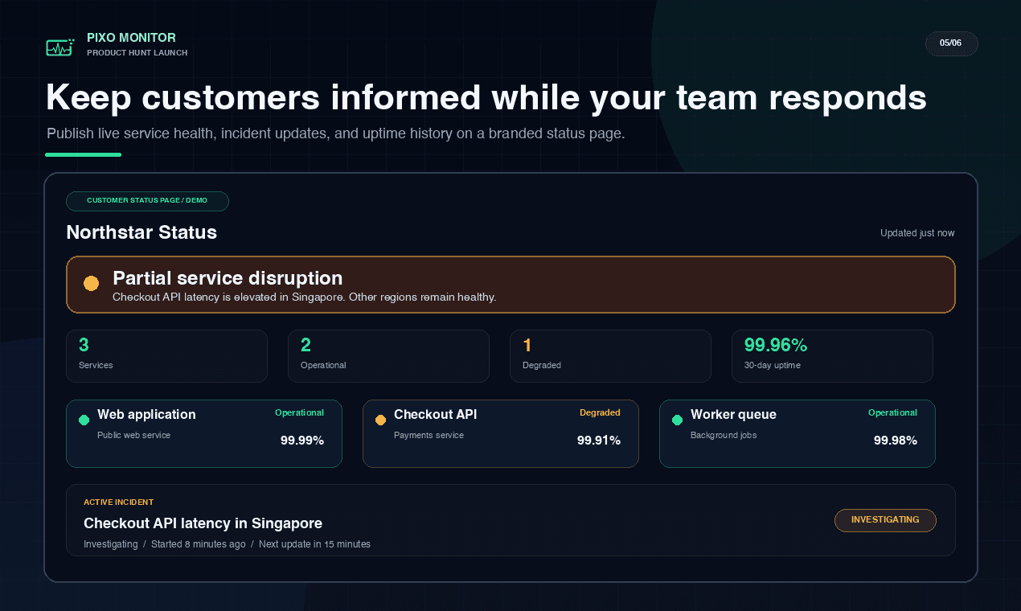Image resolution: width=1021 pixels, height=611 pixels.
Task: Click the 99.91% uptime value
Action: 599,441
